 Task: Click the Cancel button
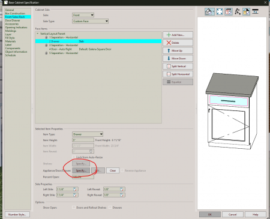pos(233,214)
